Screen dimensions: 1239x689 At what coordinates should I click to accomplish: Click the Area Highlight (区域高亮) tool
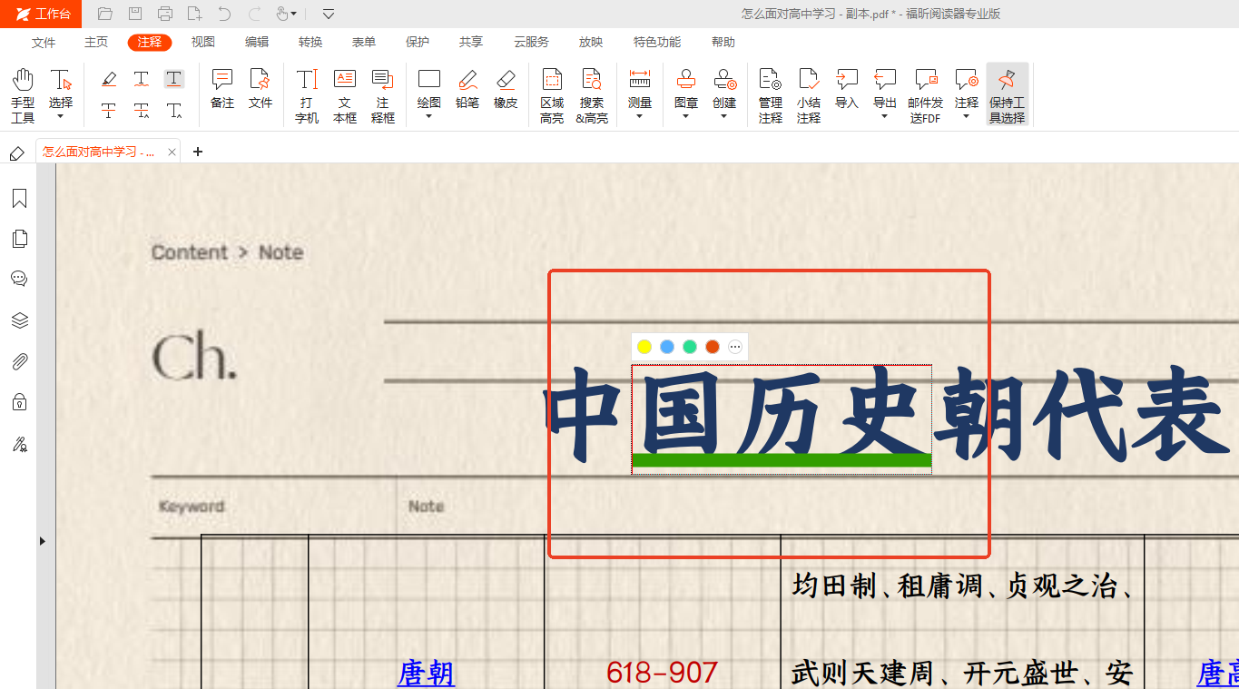point(552,94)
